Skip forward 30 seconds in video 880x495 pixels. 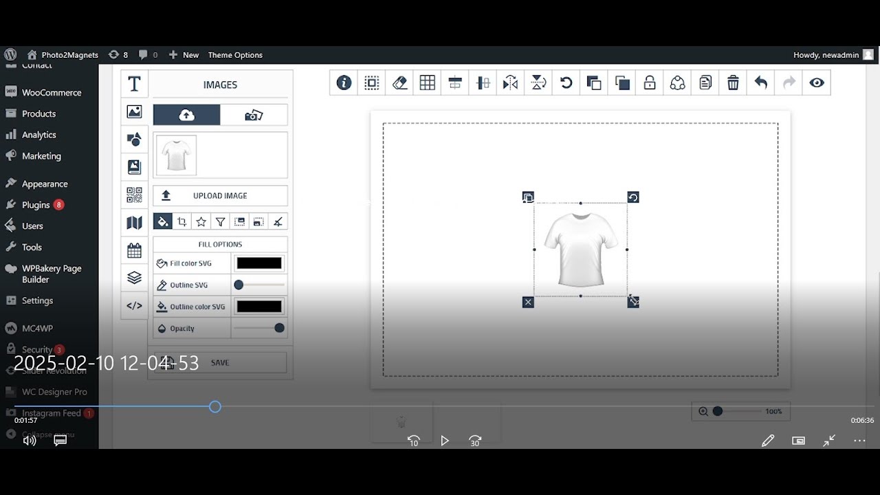pos(475,441)
